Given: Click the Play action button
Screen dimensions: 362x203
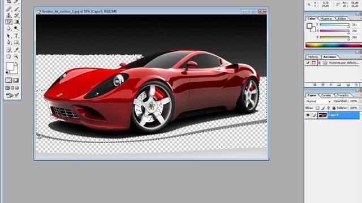Looking at the screenshot, I should pyautogui.click(x=331, y=85).
